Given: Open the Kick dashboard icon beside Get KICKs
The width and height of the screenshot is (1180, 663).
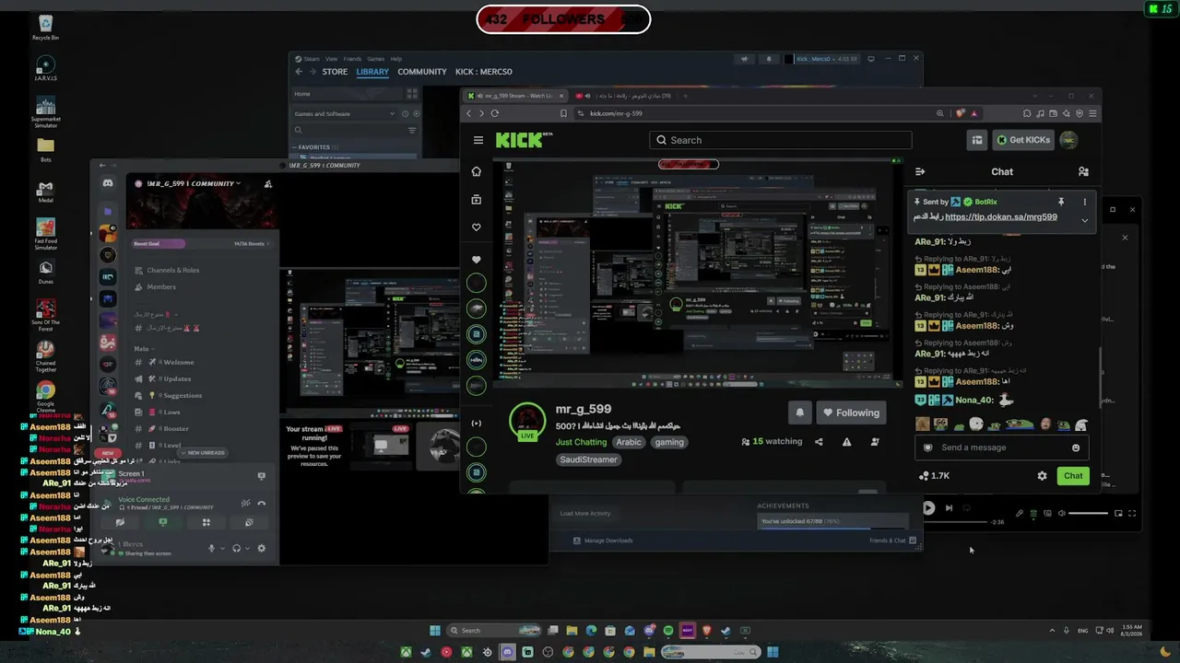Looking at the screenshot, I should 976,140.
